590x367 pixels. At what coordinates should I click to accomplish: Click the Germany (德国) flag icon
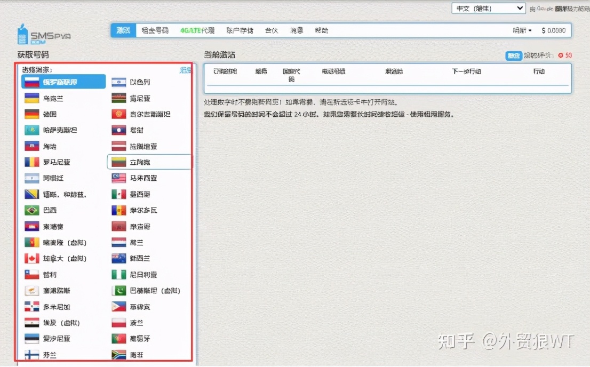(x=31, y=114)
